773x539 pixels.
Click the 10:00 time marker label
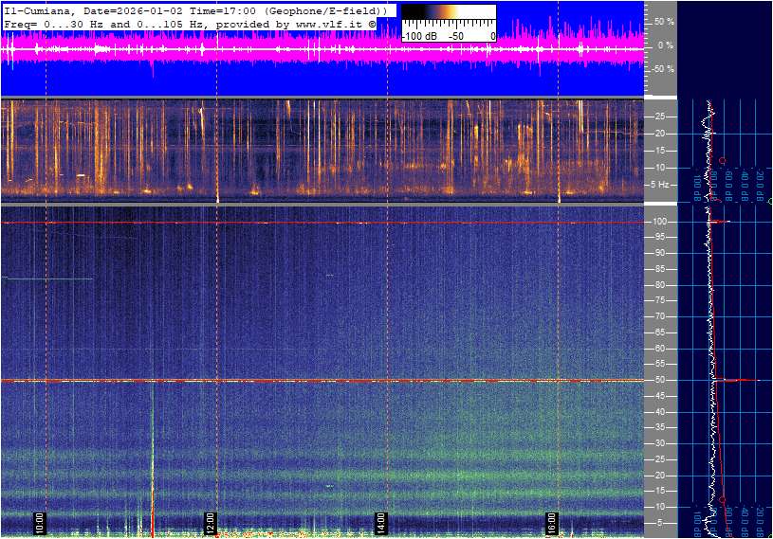pos(40,522)
